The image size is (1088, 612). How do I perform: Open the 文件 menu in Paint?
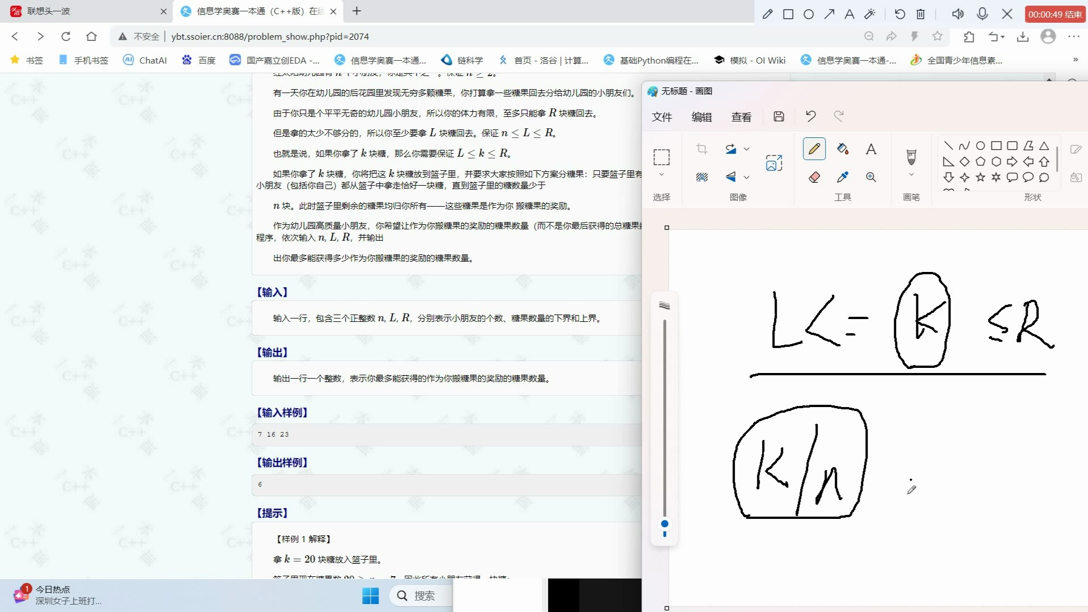tap(662, 117)
